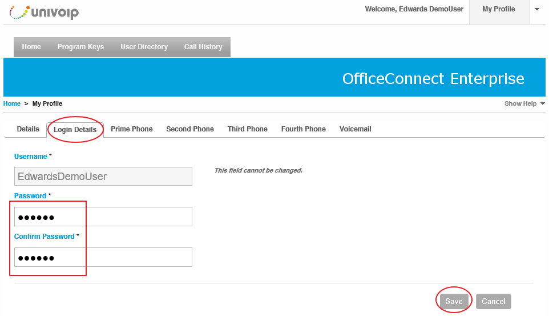Open Call History menu item
Screen dimensions: 549x316
[x=203, y=47]
